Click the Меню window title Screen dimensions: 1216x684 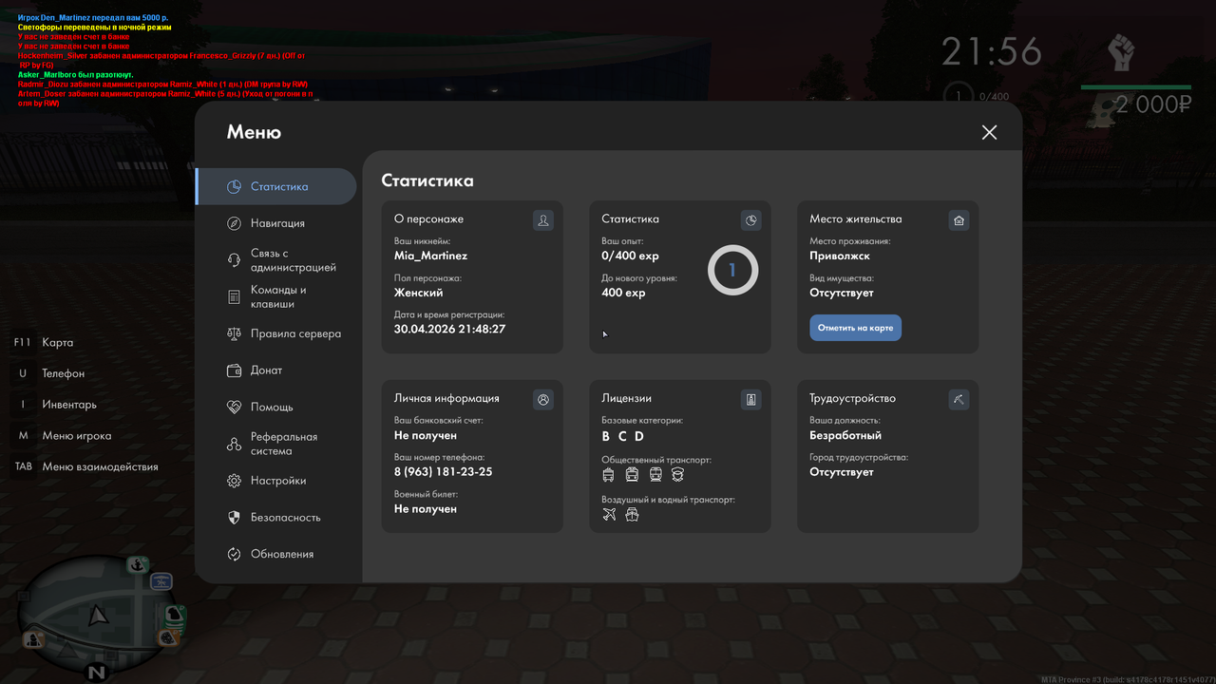254,132
